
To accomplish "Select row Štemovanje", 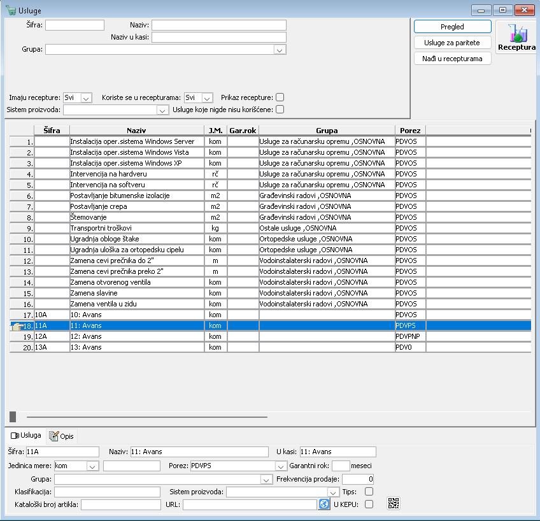I will click(271, 217).
